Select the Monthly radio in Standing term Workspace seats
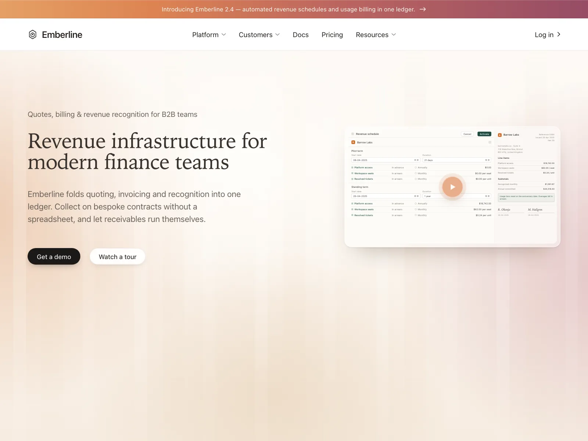Image resolution: width=588 pixels, height=441 pixels. point(416,209)
